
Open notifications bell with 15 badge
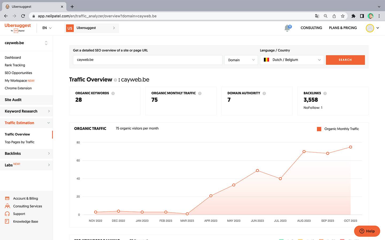pyautogui.click(x=288, y=28)
